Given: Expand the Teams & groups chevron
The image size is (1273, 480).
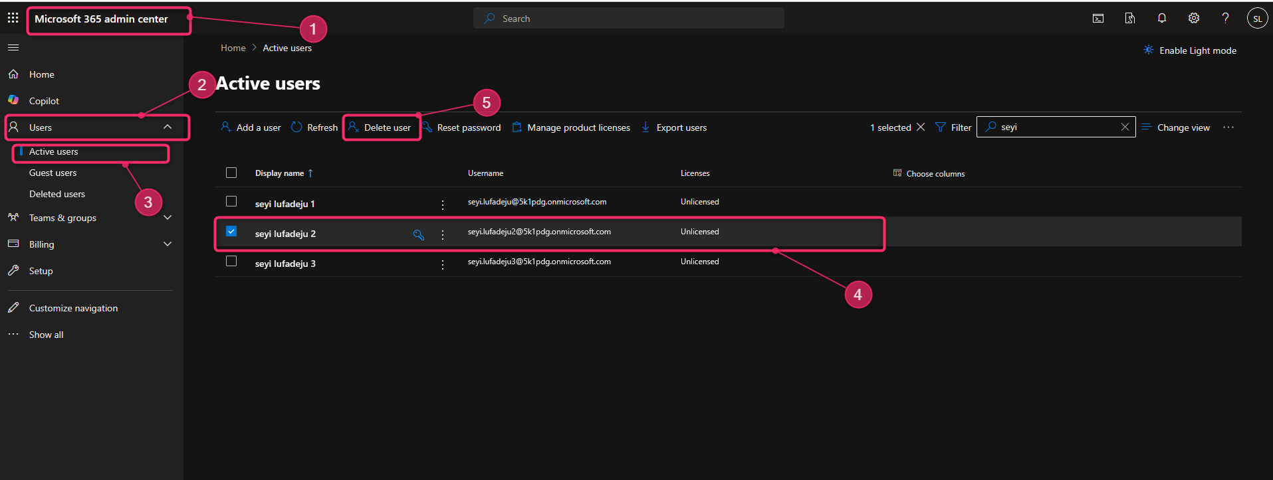Looking at the screenshot, I should pos(168,217).
